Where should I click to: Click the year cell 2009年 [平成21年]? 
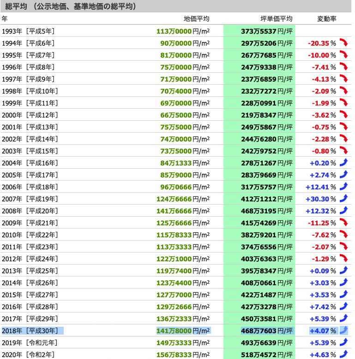[x=30, y=223]
